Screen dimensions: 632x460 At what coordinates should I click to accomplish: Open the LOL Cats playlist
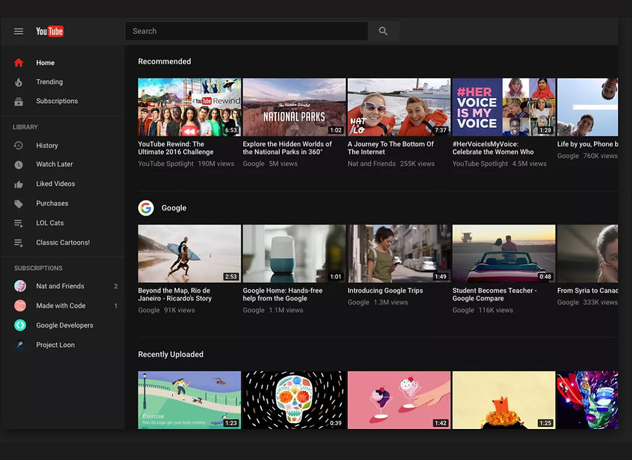coord(50,223)
